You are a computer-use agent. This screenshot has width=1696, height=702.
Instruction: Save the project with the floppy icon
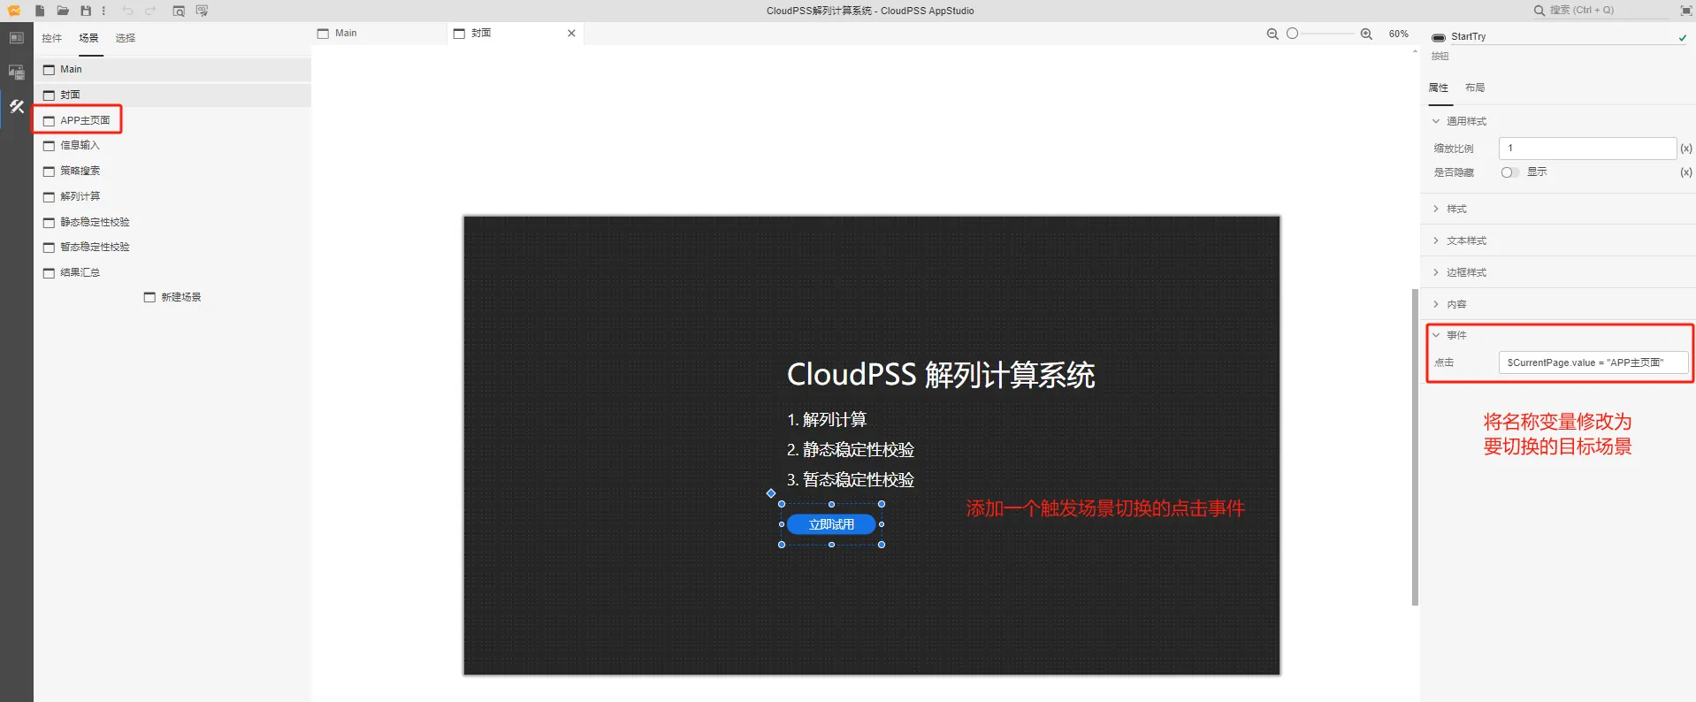pos(86,11)
